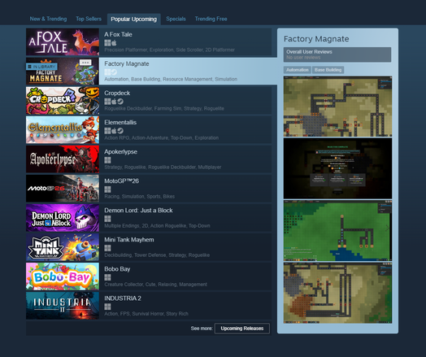Select the Apokerlypse title
The width and height of the screenshot is (426, 357).
coord(120,152)
